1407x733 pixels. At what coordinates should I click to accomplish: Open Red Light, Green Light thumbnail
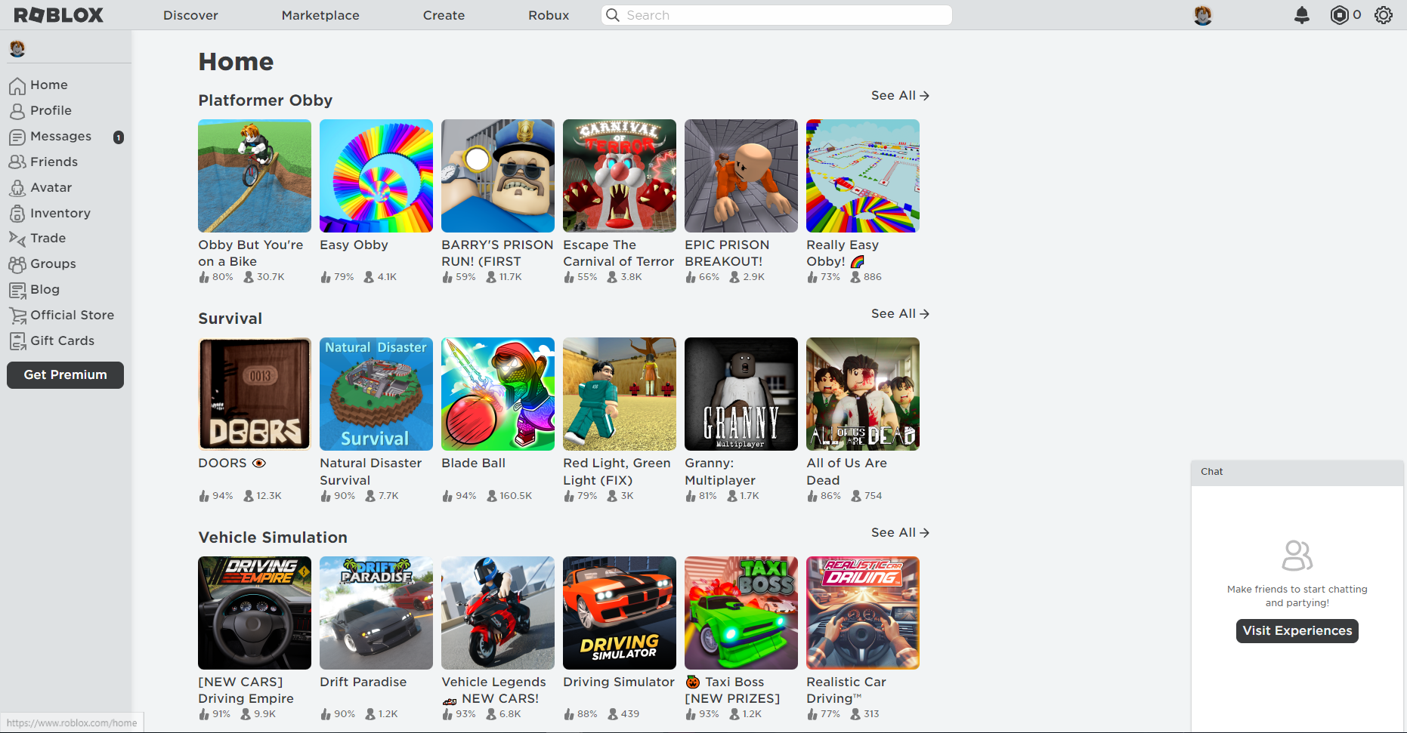point(620,394)
